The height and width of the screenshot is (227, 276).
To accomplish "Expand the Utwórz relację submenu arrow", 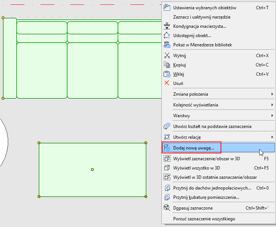I will click(272, 137).
